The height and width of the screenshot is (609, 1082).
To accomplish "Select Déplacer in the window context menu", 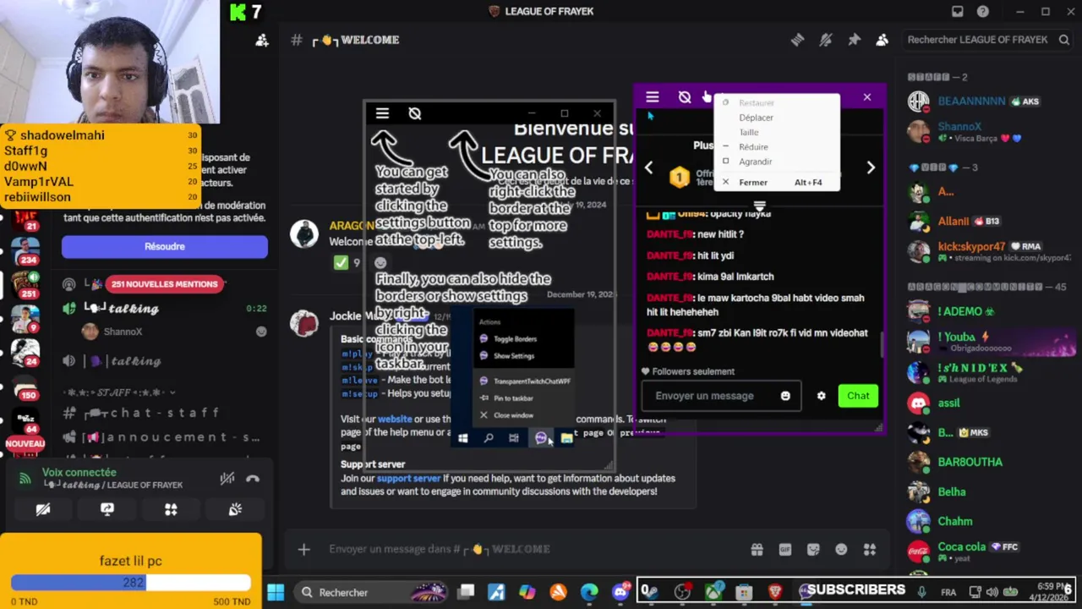I will (756, 118).
